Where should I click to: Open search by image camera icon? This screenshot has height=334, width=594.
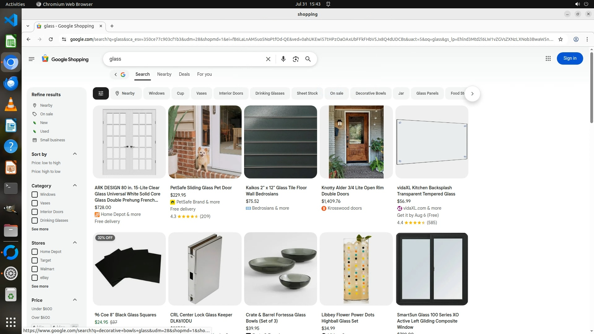(x=295, y=59)
